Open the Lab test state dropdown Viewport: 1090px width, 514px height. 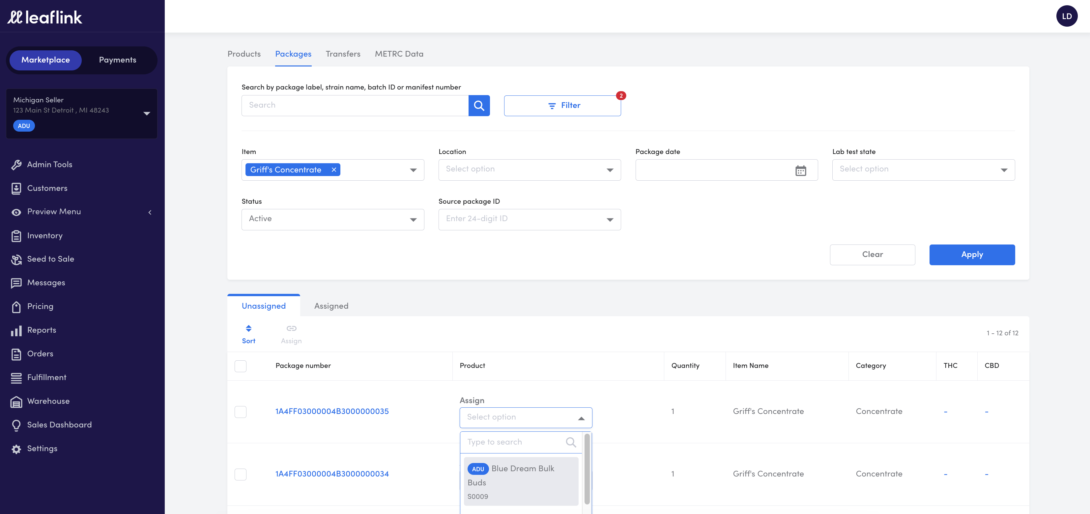point(923,170)
